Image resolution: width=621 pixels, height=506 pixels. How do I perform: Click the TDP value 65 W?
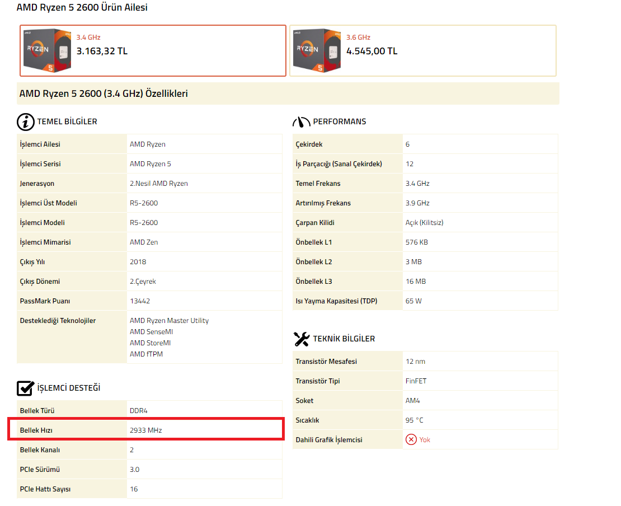click(413, 301)
